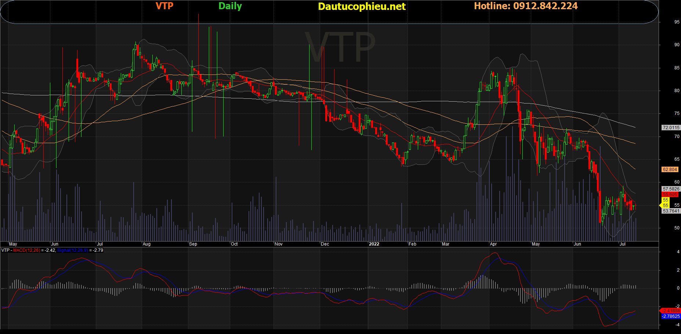This screenshot has height=334, width=681.
Task: Select the Apr label on the time axis
Action: pyautogui.click(x=493, y=244)
